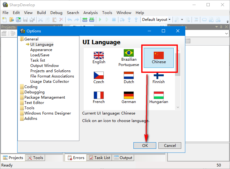Screen dimensions: 230x169
Task: Select Appearance in options tree
Action: tap(41, 50)
